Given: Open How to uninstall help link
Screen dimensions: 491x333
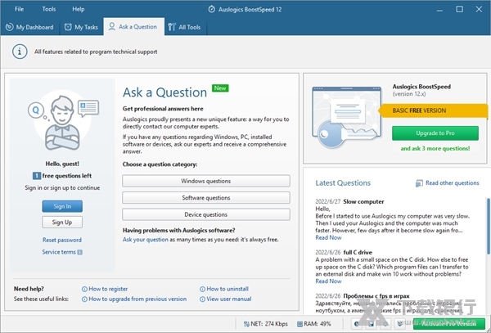Looking at the screenshot, I should tap(227, 289).
